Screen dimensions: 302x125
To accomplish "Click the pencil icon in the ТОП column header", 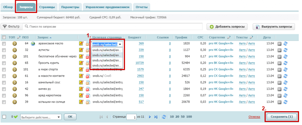I will coord(19,37).
